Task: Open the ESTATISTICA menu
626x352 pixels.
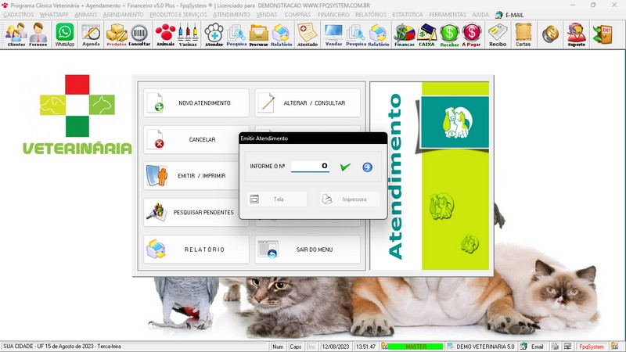Action: tap(408, 15)
